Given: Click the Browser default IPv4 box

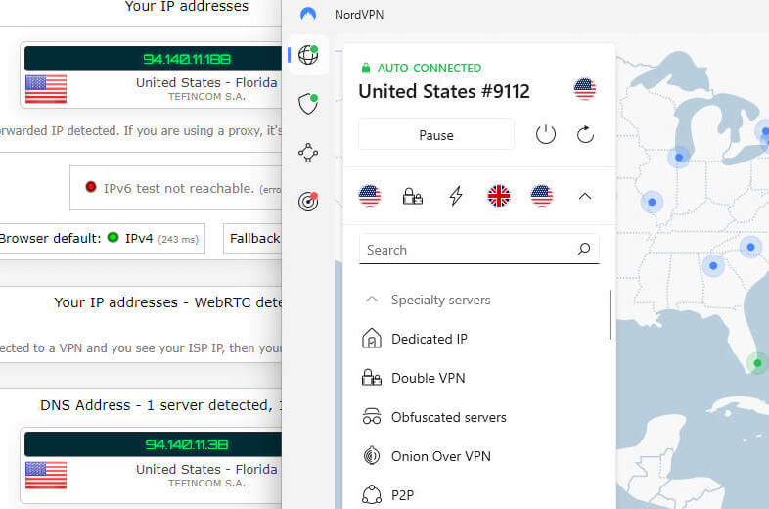Looking at the screenshot, I should click(x=101, y=239).
